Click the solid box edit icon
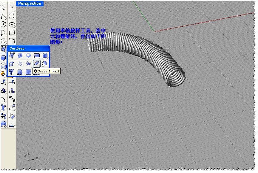This screenshot has height=173, width=258. [4, 124]
